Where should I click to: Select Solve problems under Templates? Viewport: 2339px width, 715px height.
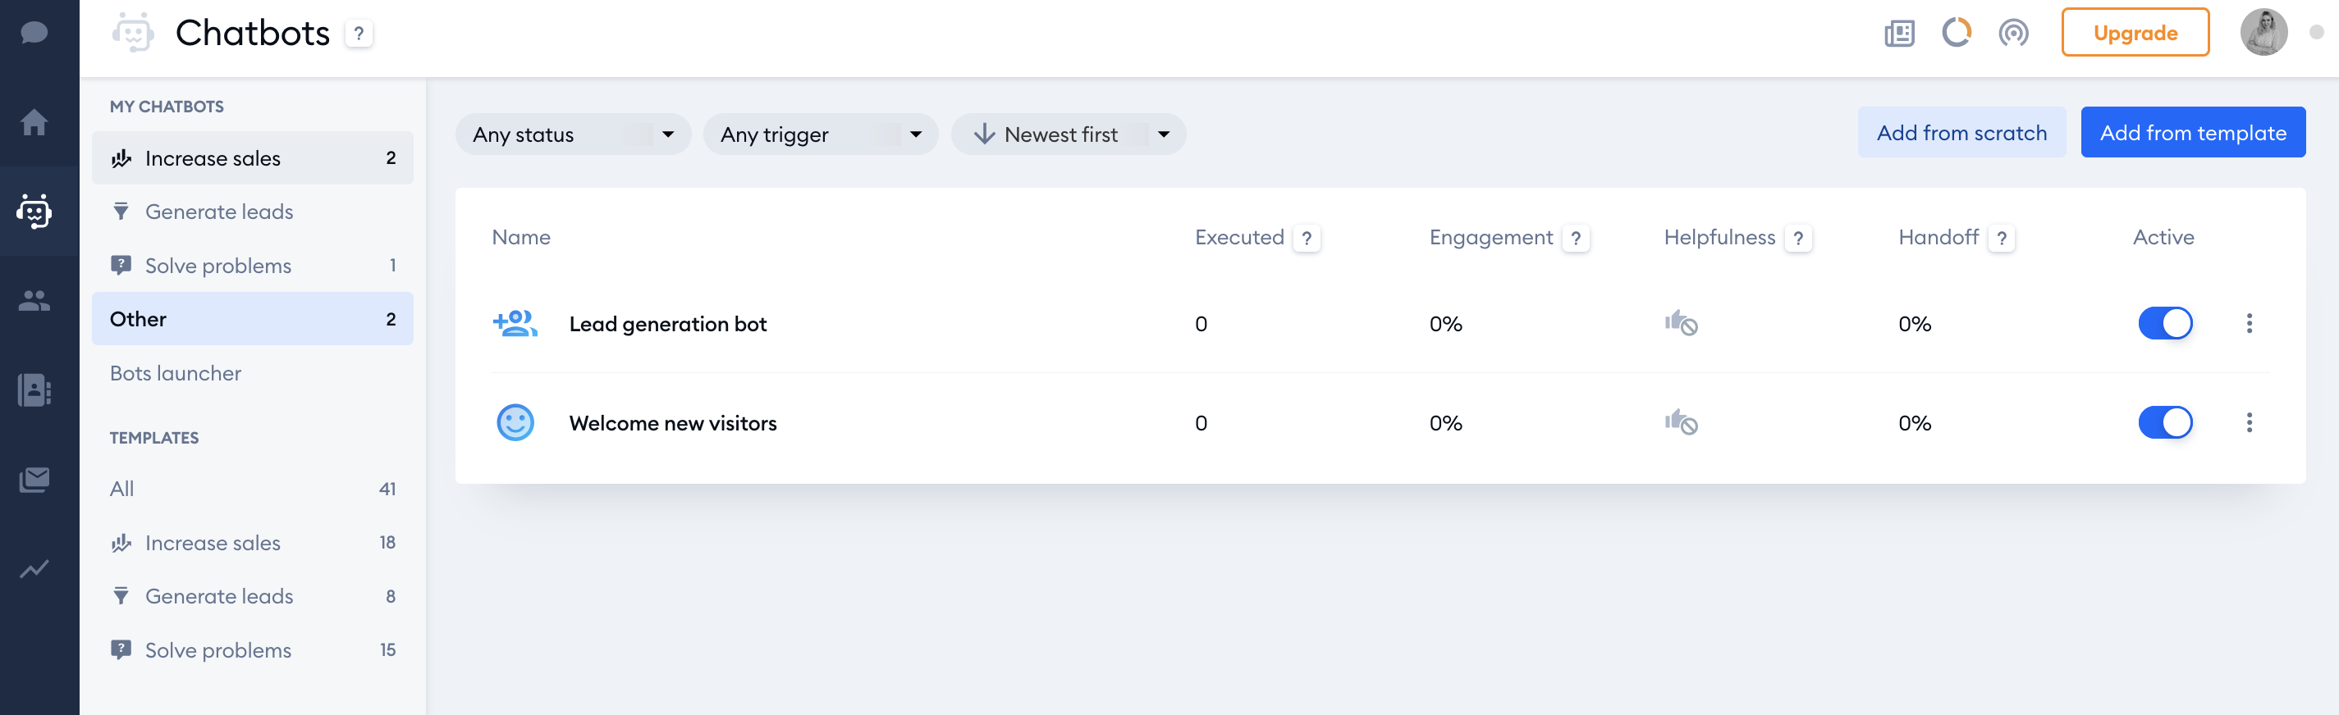click(253, 649)
